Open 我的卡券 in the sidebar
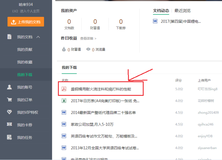This screenshot has width=222, height=160. 25,125
